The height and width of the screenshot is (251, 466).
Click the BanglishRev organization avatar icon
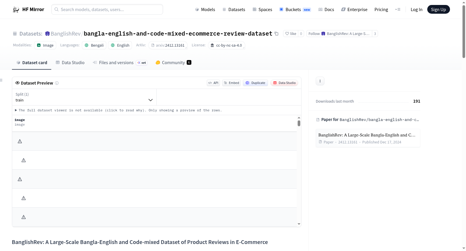pos(47,34)
